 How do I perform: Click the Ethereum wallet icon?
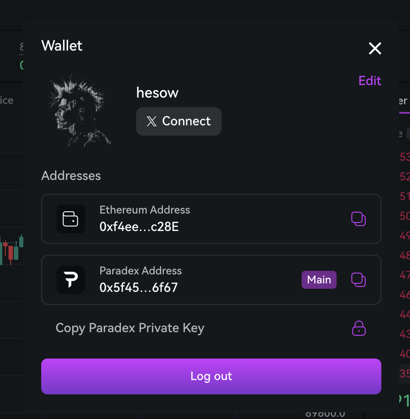[71, 219]
